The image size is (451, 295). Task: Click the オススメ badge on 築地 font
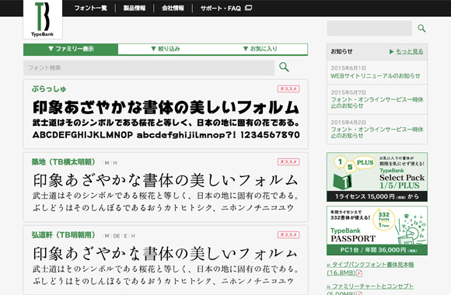288,161
